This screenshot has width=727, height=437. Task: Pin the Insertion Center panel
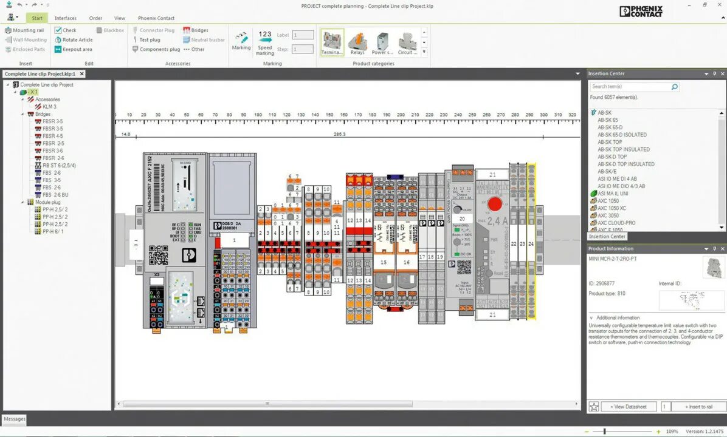point(714,73)
